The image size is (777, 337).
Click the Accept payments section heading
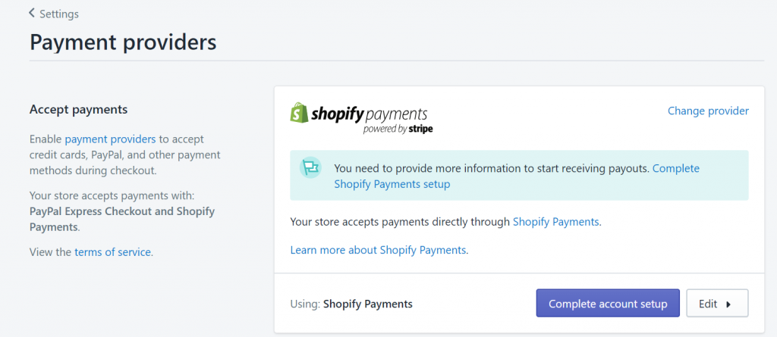pyautogui.click(x=79, y=109)
